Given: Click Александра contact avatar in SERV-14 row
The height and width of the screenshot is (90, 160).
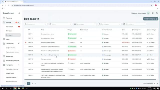Looking at the screenshot, I should click(x=103, y=46).
